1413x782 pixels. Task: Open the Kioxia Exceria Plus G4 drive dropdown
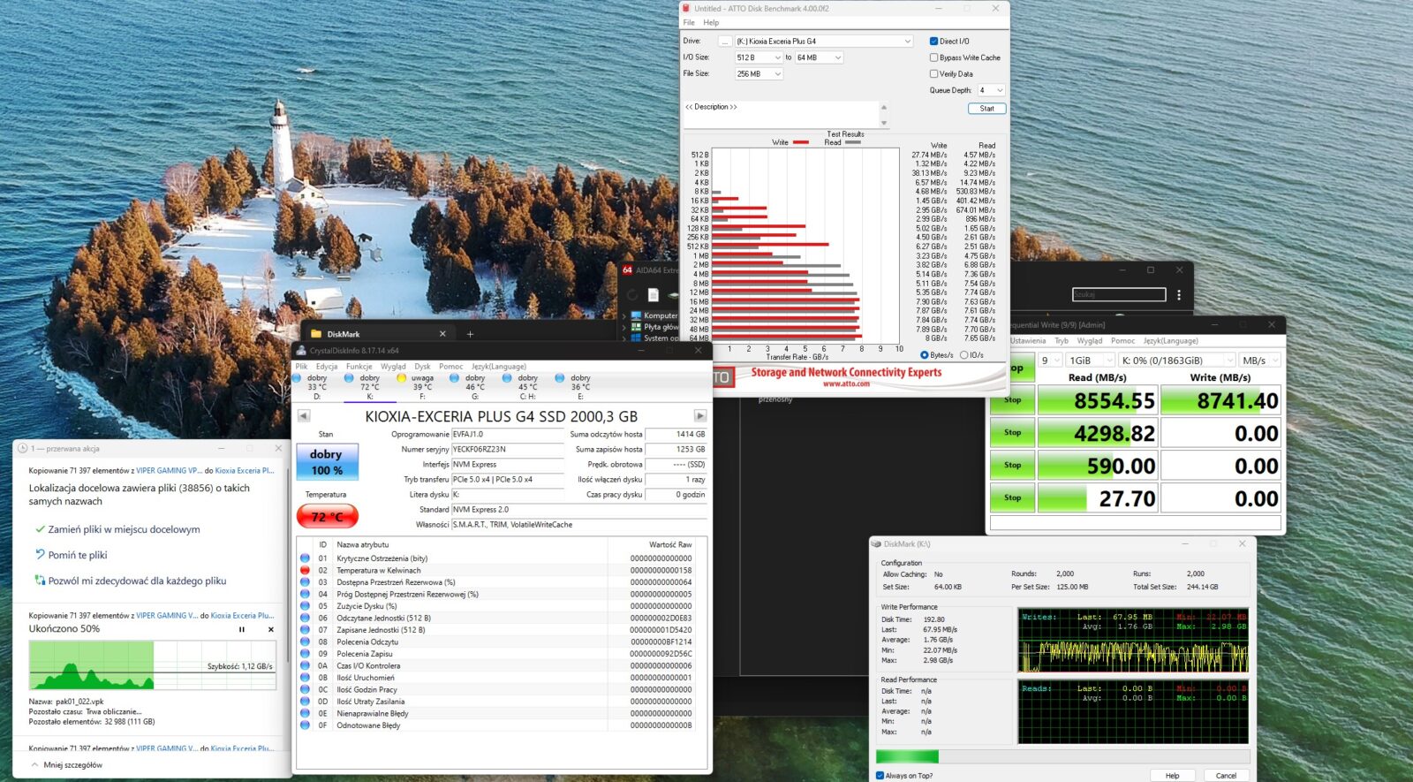[907, 42]
